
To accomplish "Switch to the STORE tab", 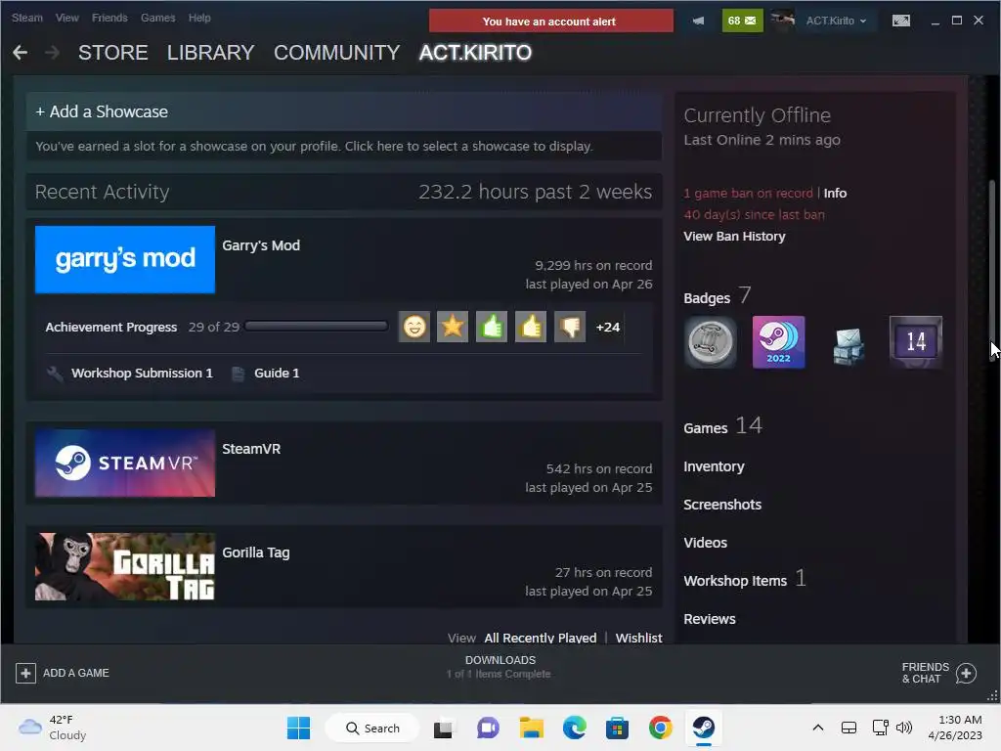I will click(113, 53).
